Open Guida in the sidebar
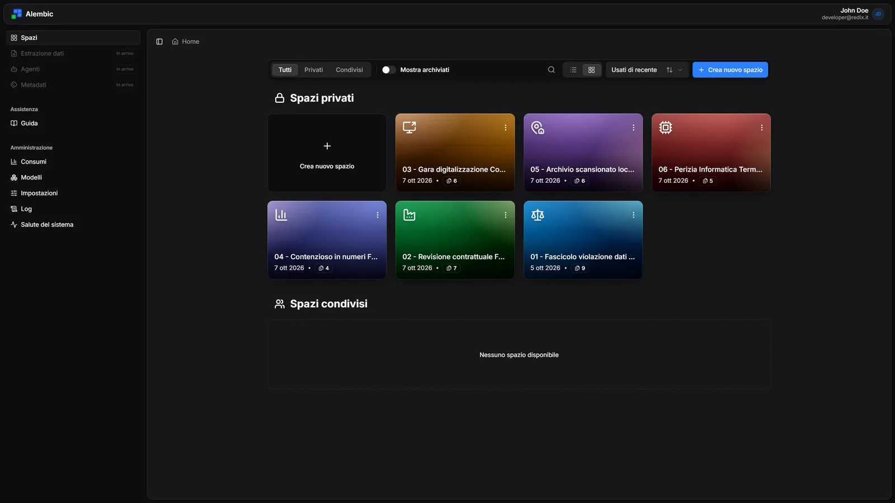The width and height of the screenshot is (895, 503). (73, 123)
